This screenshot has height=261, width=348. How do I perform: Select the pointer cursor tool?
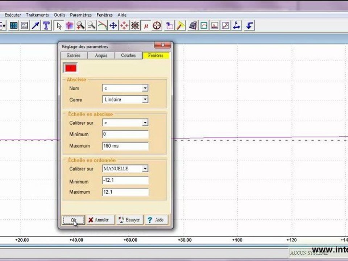point(59,25)
